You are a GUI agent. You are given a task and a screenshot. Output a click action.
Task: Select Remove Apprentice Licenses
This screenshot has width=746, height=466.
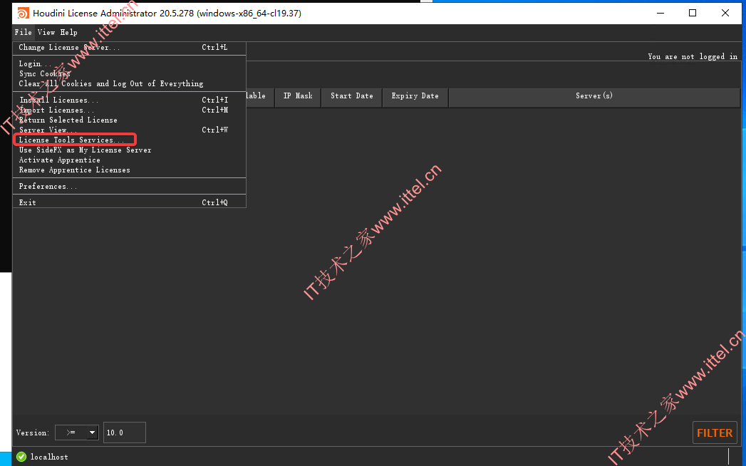pyautogui.click(x=129, y=170)
